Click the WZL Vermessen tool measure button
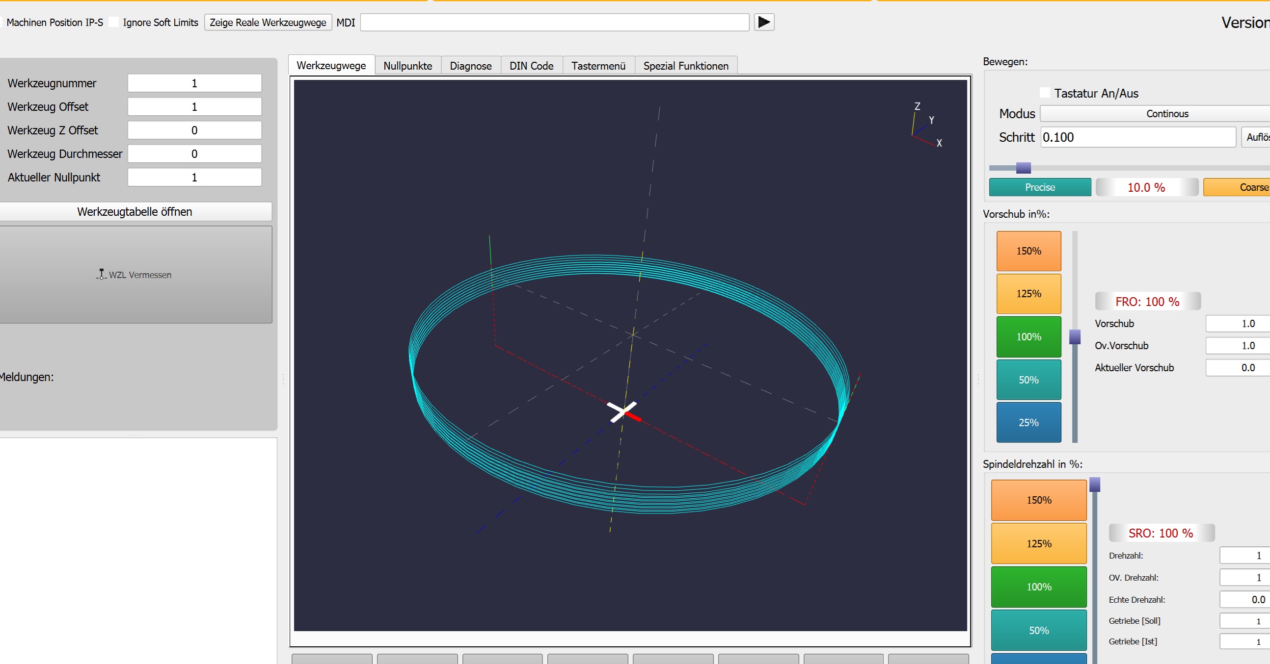The image size is (1270, 664). click(x=135, y=274)
